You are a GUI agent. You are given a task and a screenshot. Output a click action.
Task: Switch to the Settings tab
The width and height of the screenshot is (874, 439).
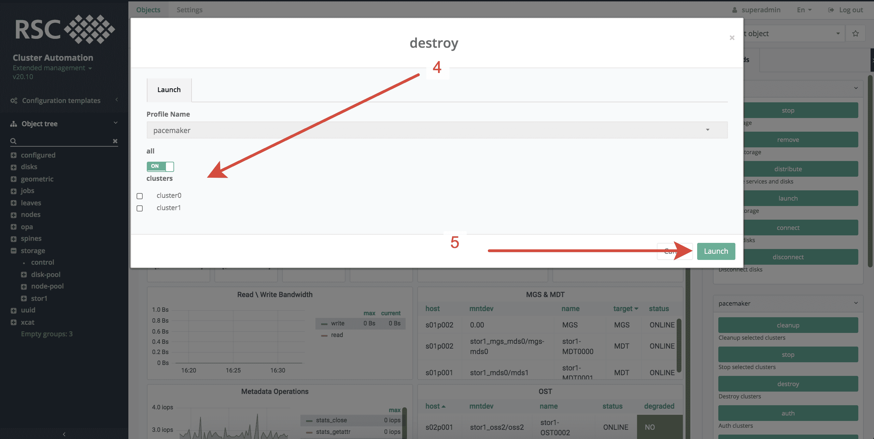pyautogui.click(x=189, y=10)
